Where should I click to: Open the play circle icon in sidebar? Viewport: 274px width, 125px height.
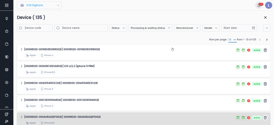tap(7, 83)
